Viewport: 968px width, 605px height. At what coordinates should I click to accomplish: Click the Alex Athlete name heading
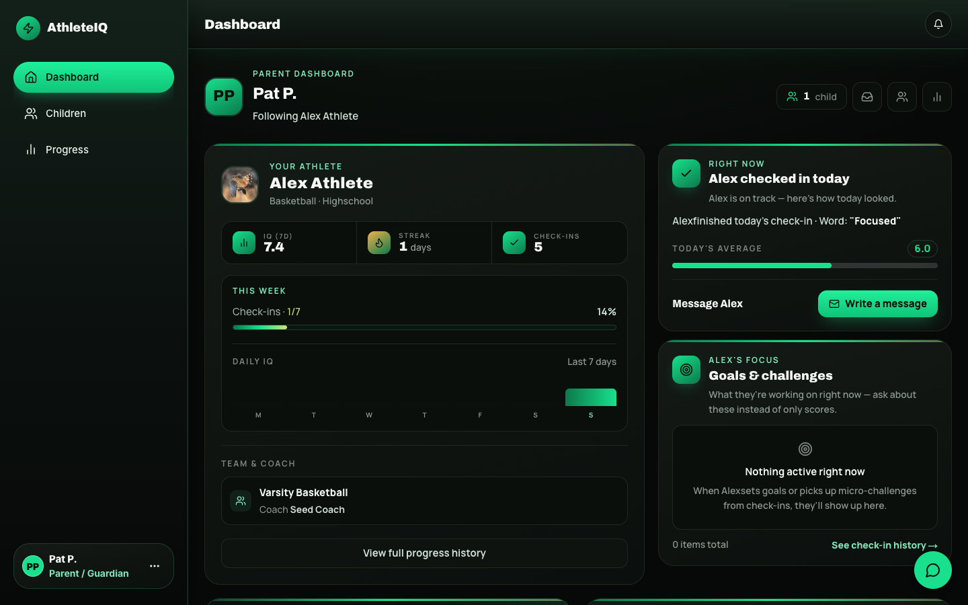pyautogui.click(x=321, y=183)
